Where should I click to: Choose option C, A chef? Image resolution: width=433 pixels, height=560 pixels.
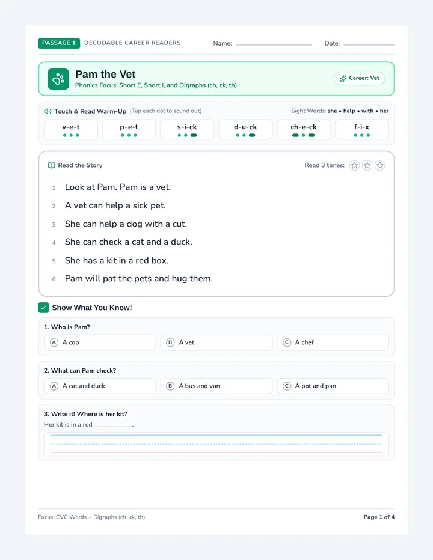point(333,342)
